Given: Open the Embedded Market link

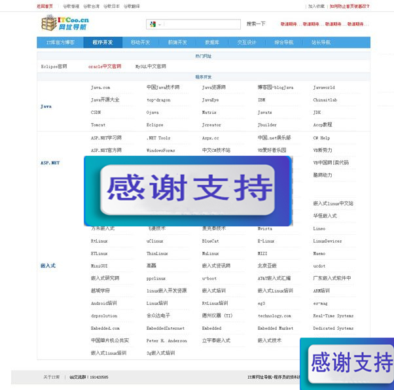Looking at the screenshot, I should 275,328.
